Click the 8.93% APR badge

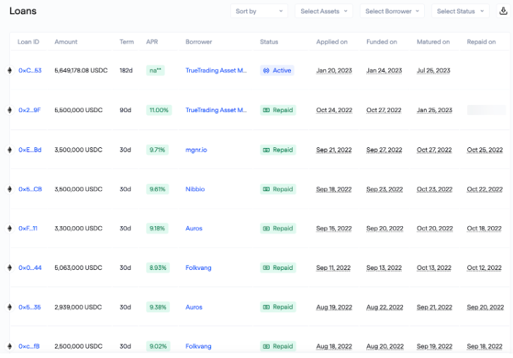pos(157,268)
